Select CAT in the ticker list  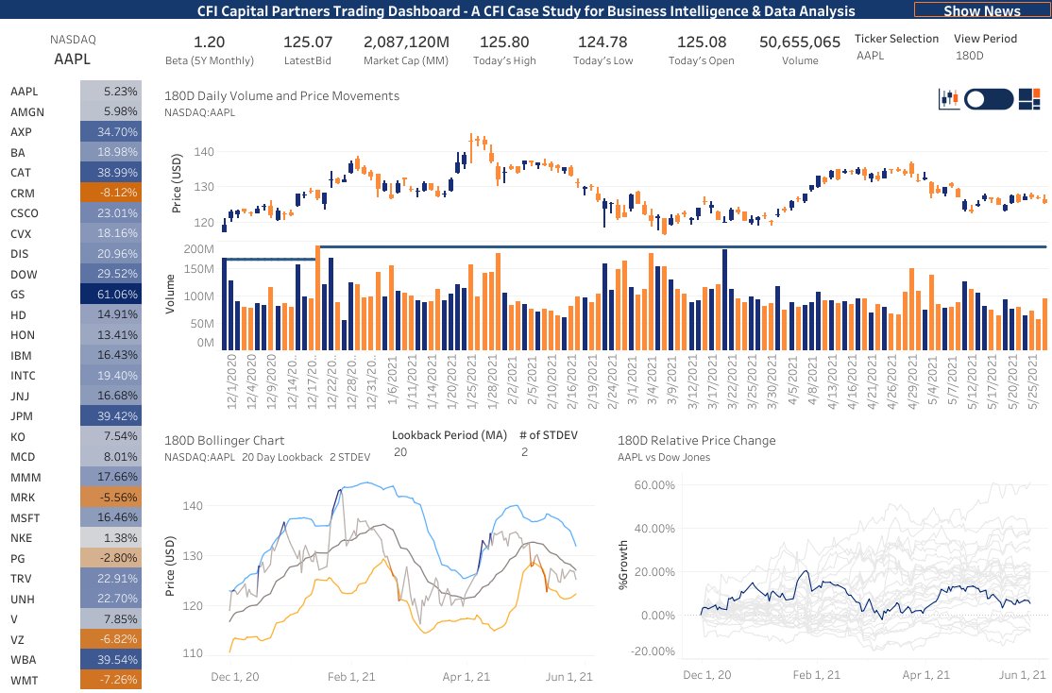tap(21, 173)
